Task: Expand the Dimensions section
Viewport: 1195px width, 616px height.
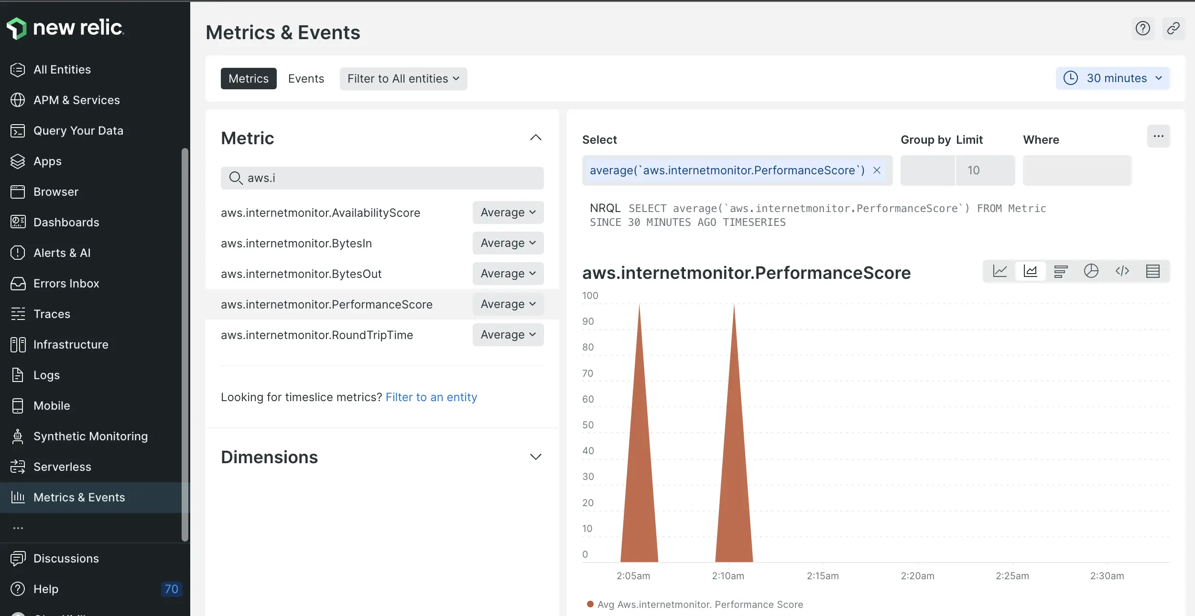Action: 535,457
